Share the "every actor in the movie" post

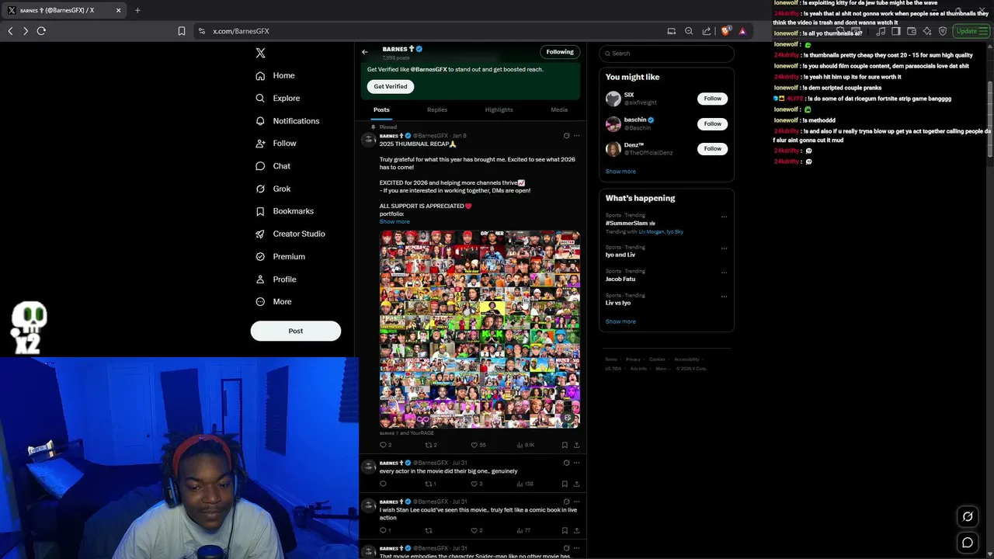click(576, 484)
